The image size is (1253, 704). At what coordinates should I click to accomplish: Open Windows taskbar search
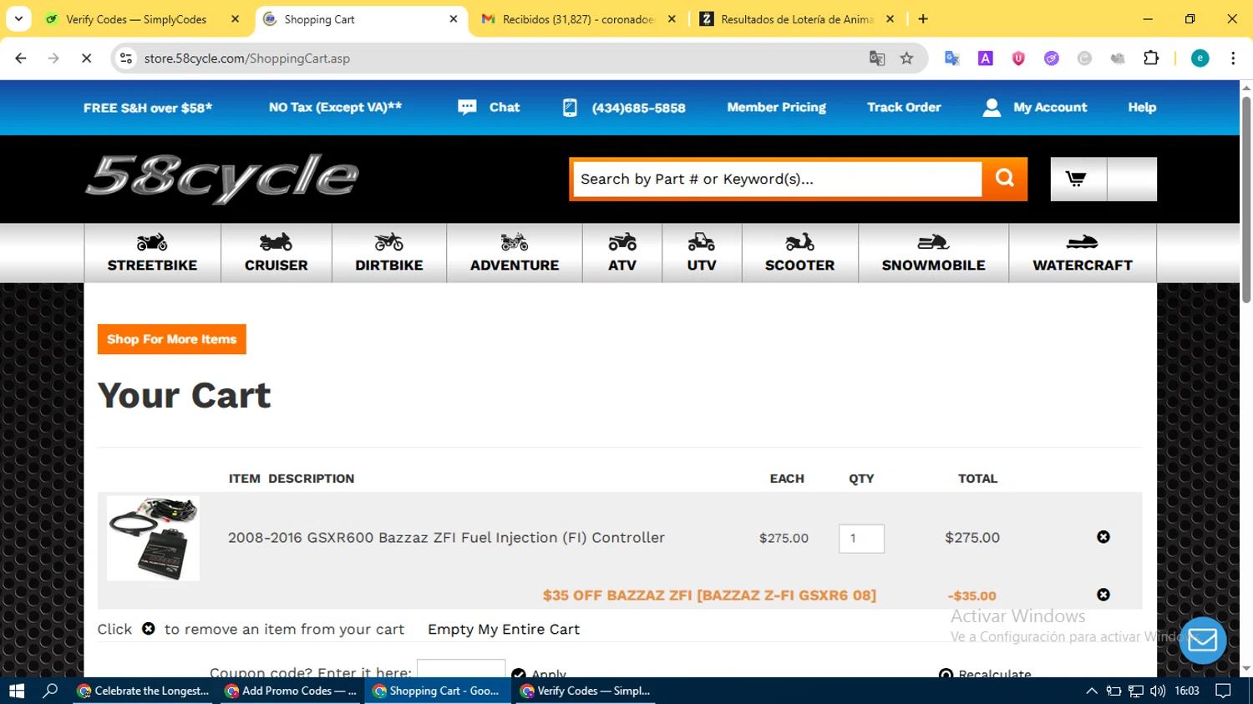51,691
